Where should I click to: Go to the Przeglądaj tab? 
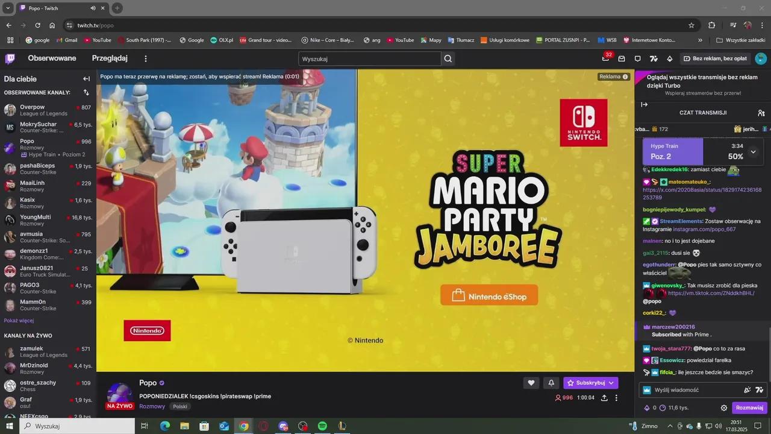pos(110,58)
